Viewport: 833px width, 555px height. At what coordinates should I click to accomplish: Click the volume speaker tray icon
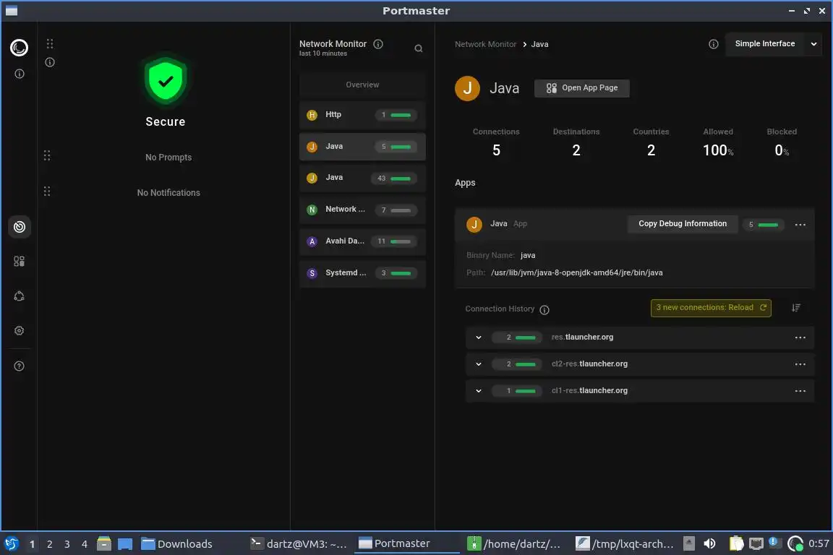(x=709, y=544)
